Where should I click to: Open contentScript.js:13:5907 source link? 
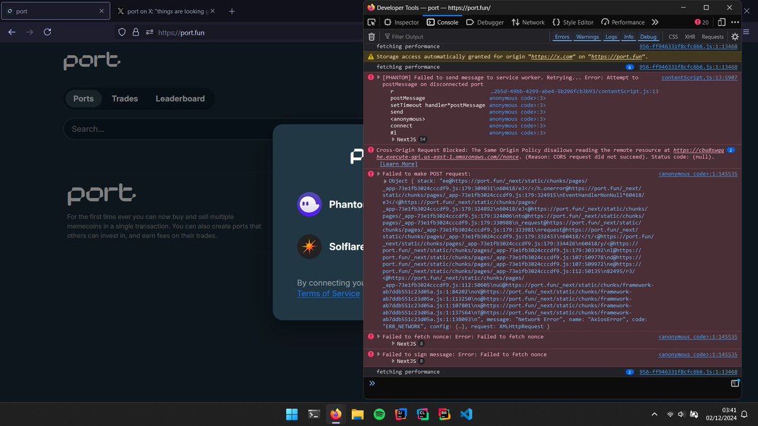[x=699, y=78]
